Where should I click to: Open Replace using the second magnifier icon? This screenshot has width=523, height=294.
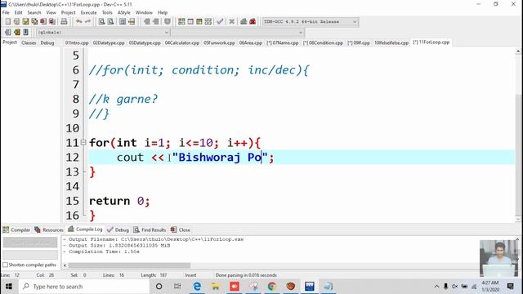coord(111,22)
